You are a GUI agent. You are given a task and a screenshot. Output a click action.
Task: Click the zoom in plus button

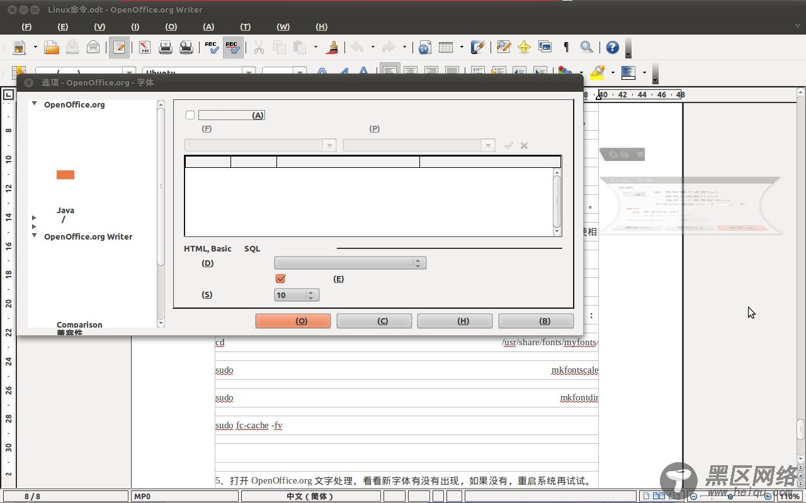tap(768, 496)
